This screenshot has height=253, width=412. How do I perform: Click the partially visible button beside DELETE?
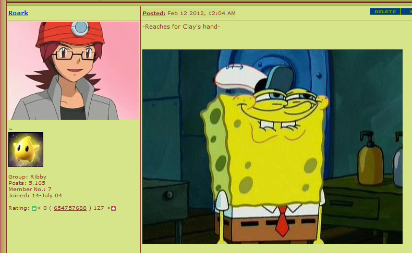406,11
